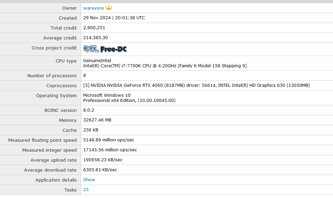
Task: Click the Memory value 32627.46 MB
Action: 97,120
